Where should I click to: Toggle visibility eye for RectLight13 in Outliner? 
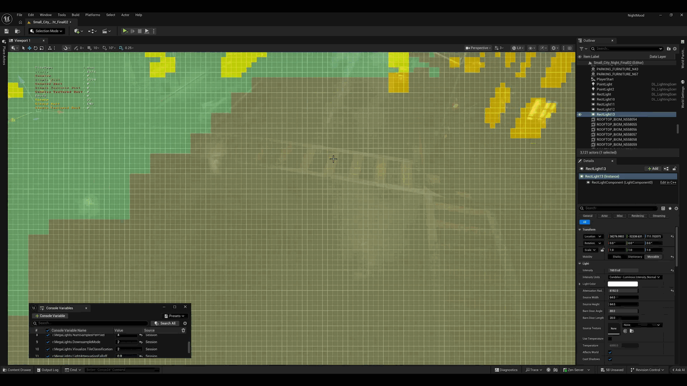[580, 115]
